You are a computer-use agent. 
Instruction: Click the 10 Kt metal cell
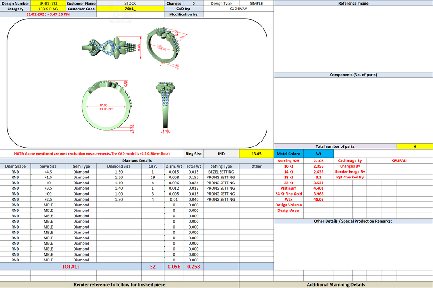[x=289, y=166]
